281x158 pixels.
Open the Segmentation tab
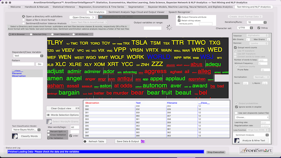coord(136,7)
